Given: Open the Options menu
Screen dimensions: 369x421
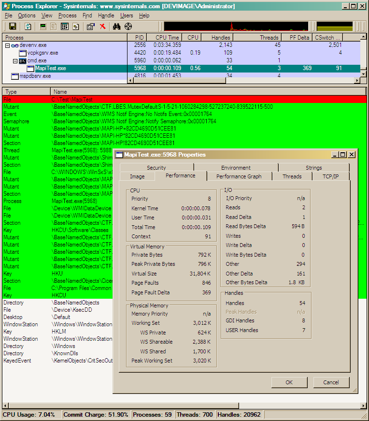Looking at the screenshot, I should click(27, 15).
